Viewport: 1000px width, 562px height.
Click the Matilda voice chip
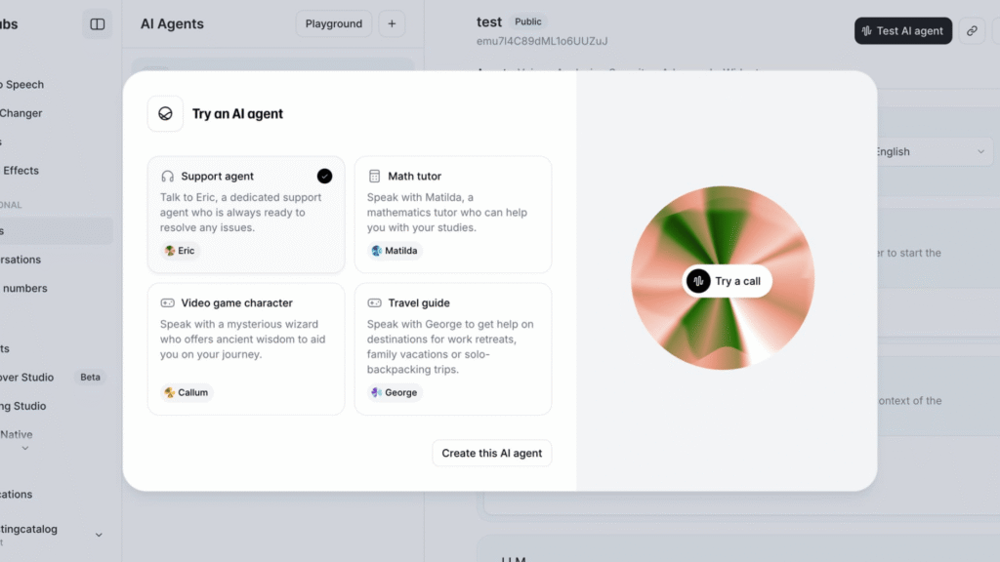(395, 251)
